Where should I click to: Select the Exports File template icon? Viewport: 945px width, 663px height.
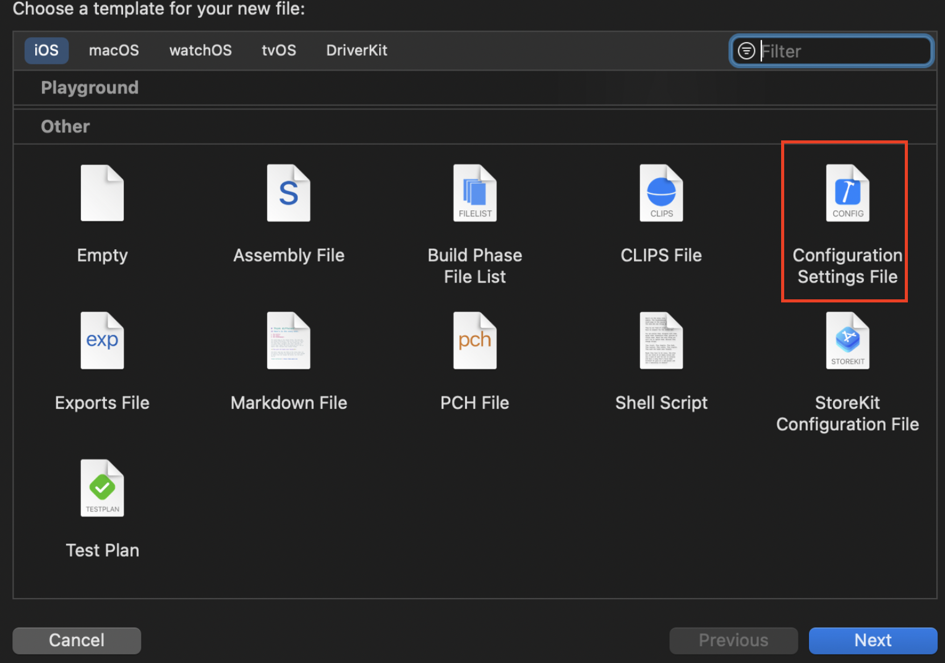coord(102,341)
